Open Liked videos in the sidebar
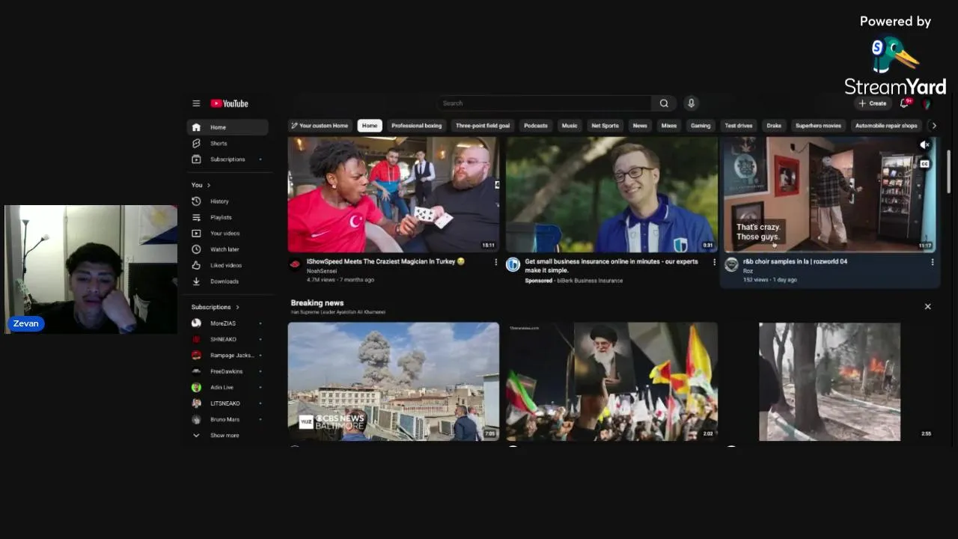 coord(227,265)
